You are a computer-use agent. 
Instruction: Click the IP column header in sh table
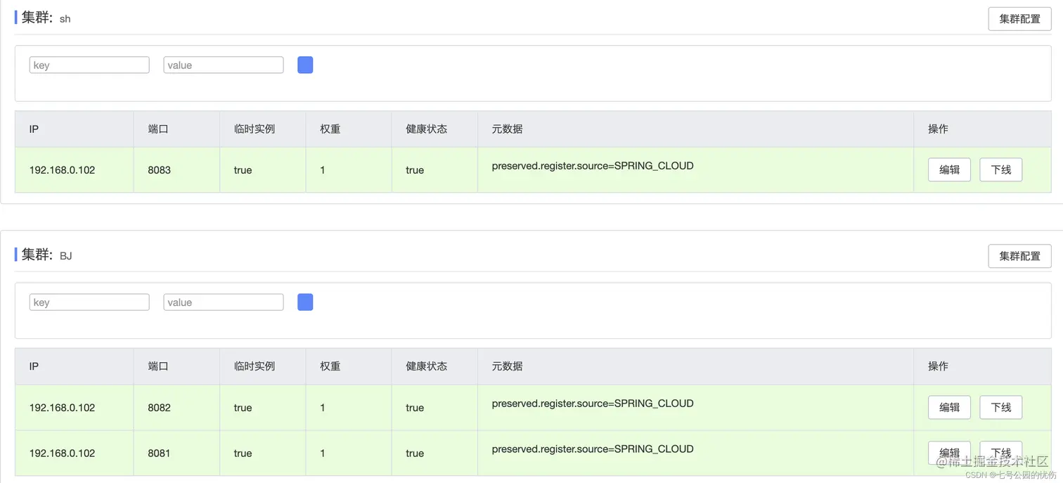tap(34, 129)
